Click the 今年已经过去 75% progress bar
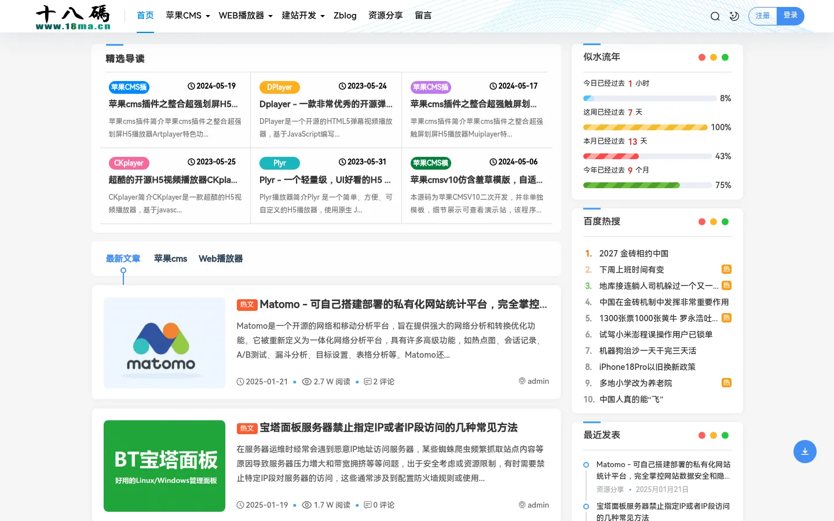The height and width of the screenshot is (521, 834). pyautogui.click(x=648, y=185)
